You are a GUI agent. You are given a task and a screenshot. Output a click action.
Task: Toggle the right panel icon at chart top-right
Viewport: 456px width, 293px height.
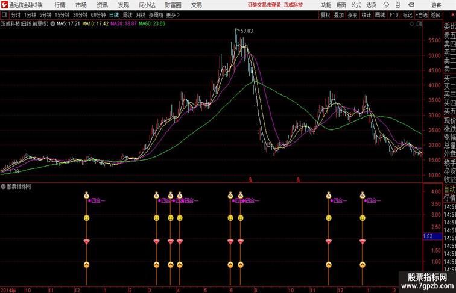coord(419,24)
